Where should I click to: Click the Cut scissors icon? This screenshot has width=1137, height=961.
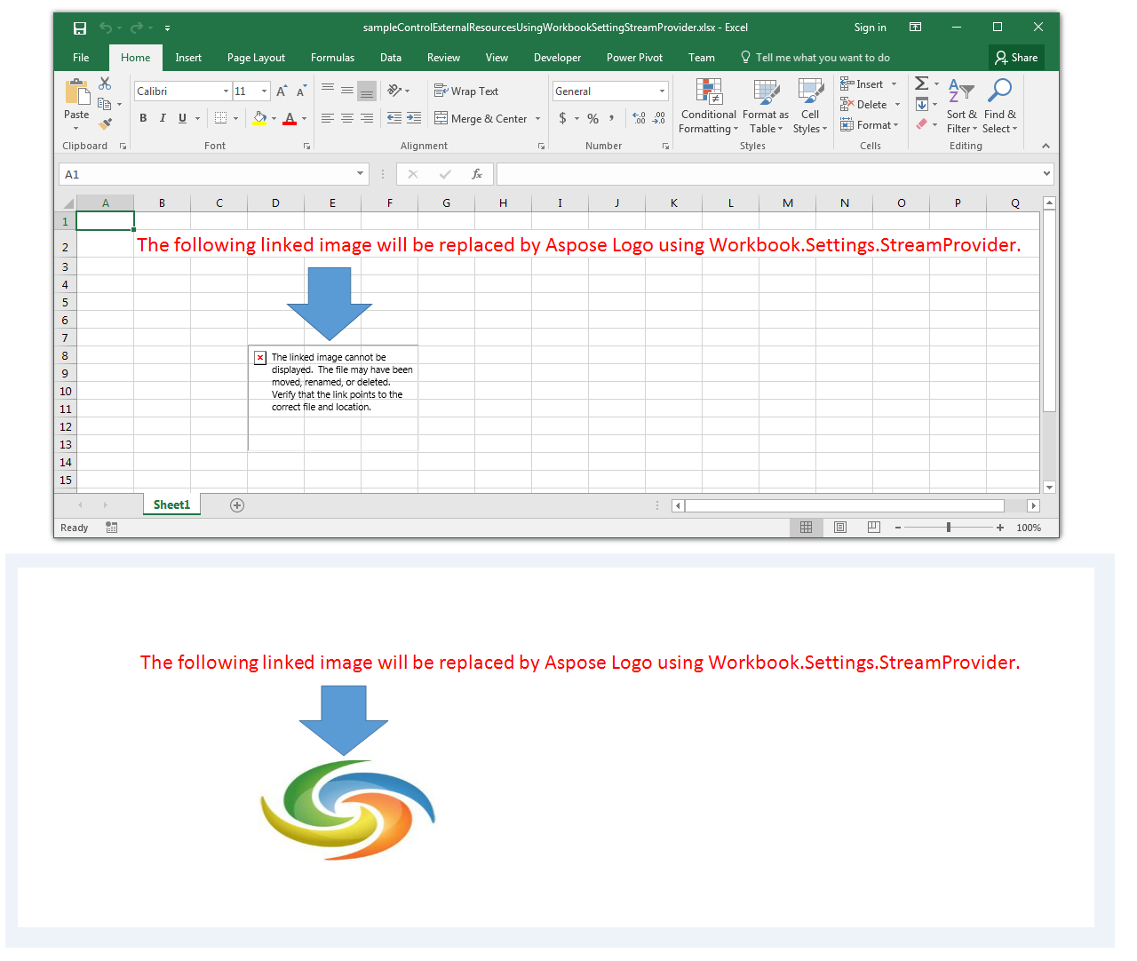pos(105,83)
